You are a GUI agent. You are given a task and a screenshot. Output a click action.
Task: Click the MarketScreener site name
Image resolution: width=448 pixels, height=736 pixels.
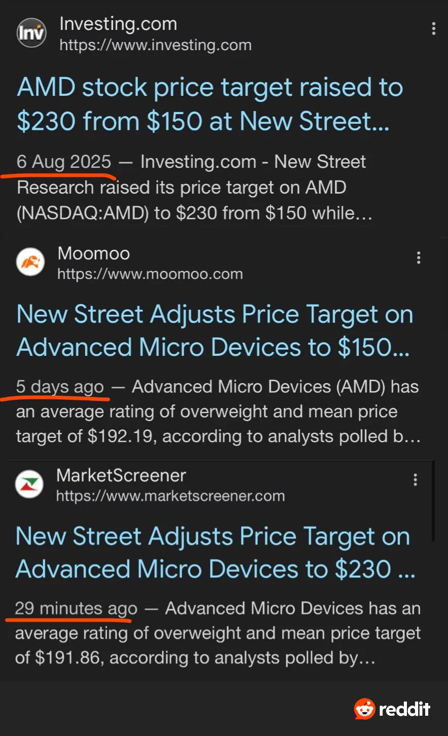[121, 475]
